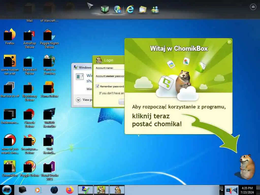Screen dimensions: 260x195
Task: Open 'some russian ran a rat' icon
Action: (10, 65)
